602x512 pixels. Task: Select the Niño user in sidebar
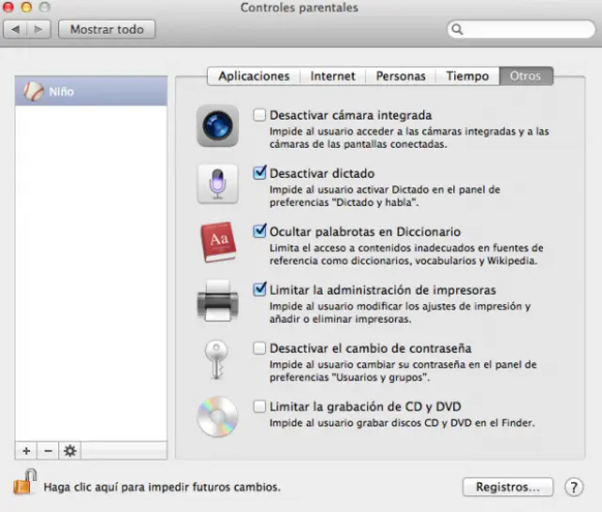pyautogui.click(x=92, y=92)
